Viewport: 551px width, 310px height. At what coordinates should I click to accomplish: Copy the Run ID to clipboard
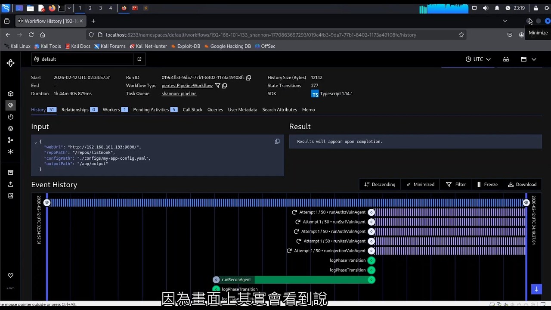tap(248, 77)
